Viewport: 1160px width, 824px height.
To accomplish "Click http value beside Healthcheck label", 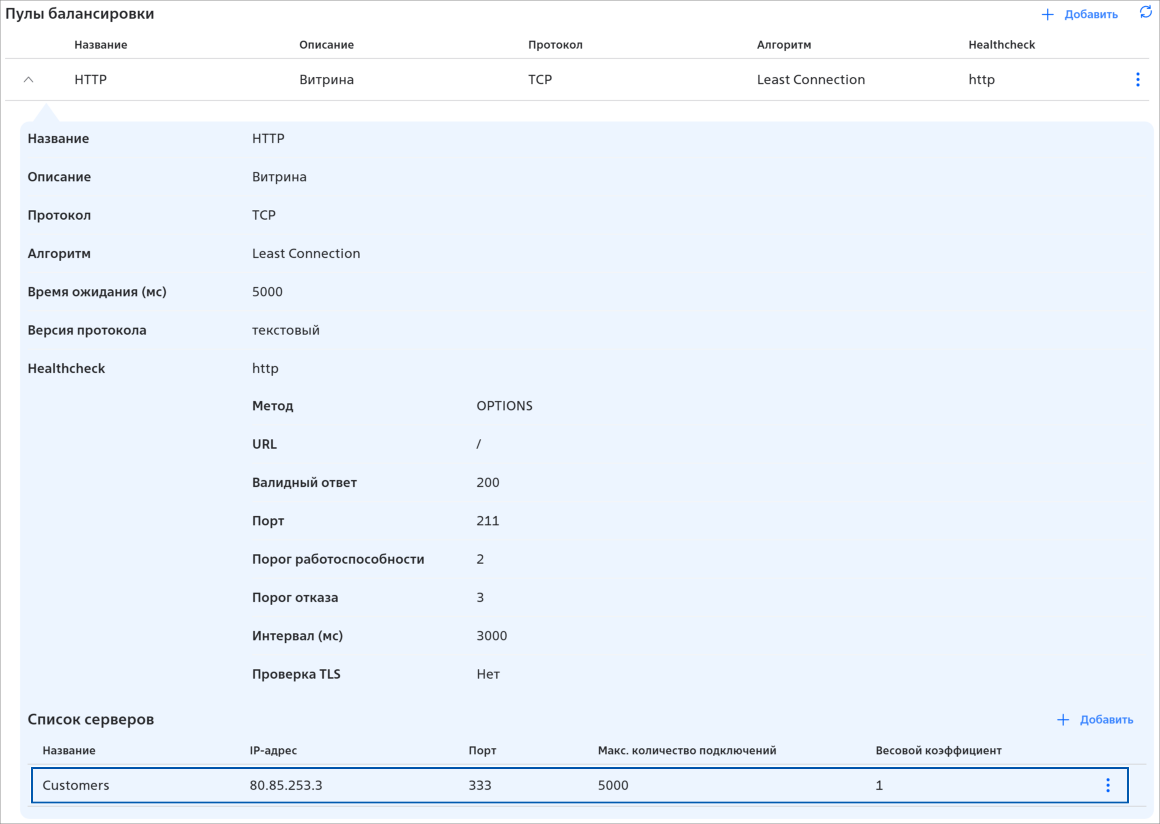I will click(x=266, y=369).
